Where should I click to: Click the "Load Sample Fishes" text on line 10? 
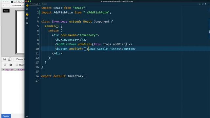pos(104,49)
